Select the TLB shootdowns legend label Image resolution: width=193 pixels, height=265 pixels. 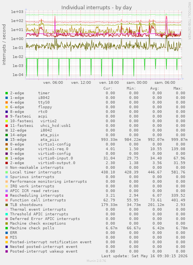tap(26, 205)
